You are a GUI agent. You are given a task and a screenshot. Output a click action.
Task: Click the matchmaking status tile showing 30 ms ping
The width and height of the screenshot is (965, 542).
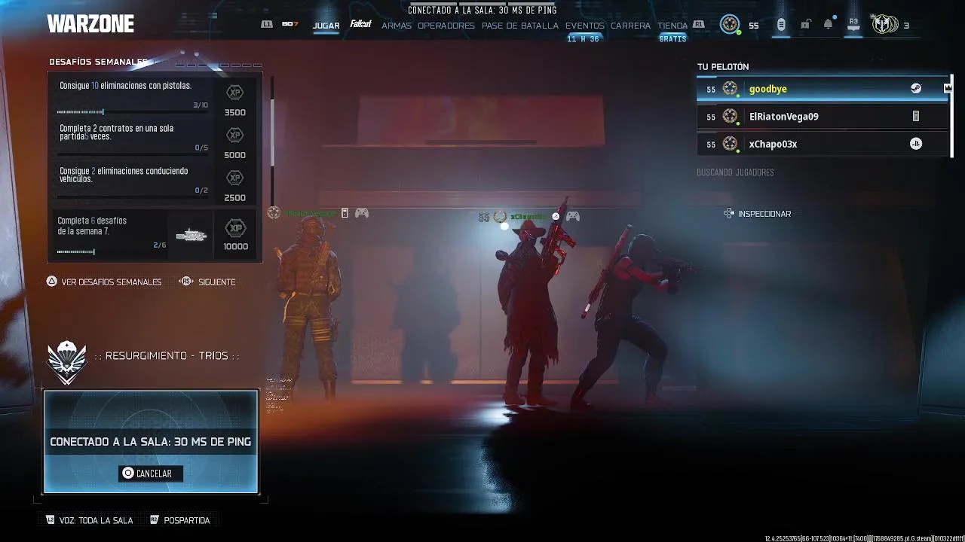click(x=151, y=442)
